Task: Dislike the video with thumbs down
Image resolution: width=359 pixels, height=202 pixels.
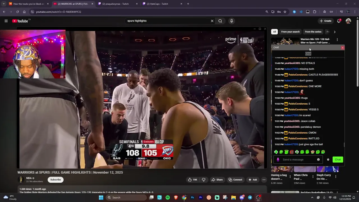Action: pyautogui.click(x=204, y=180)
